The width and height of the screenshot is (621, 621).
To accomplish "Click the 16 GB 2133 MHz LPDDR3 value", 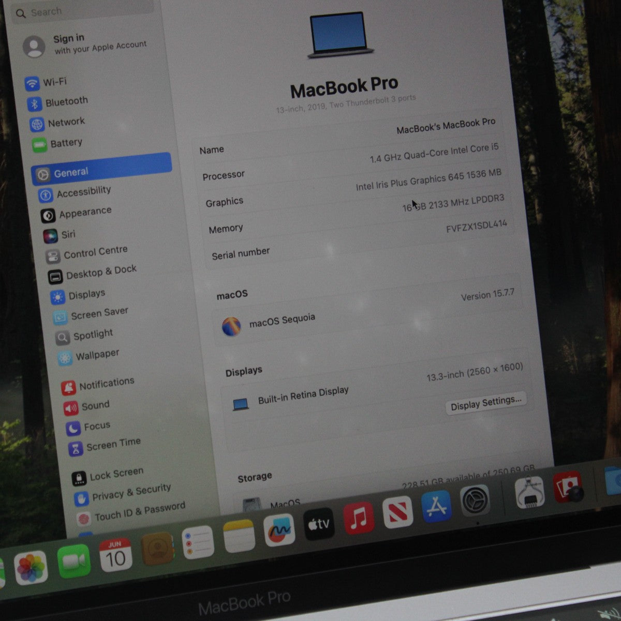I will [453, 202].
